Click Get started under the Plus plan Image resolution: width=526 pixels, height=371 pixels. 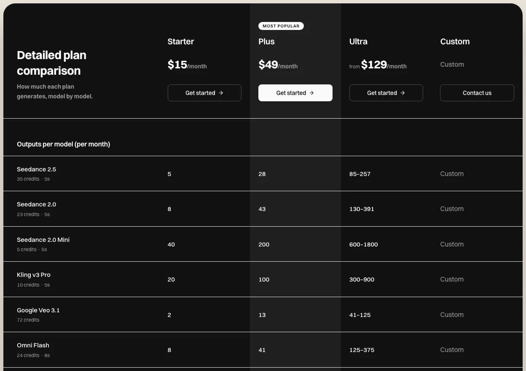[x=295, y=93]
